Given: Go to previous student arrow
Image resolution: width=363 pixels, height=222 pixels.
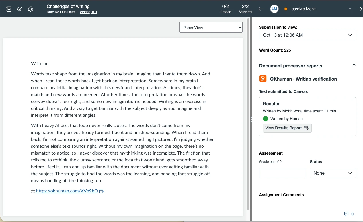Looking at the screenshot, I should pyautogui.click(x=261, y=9).
